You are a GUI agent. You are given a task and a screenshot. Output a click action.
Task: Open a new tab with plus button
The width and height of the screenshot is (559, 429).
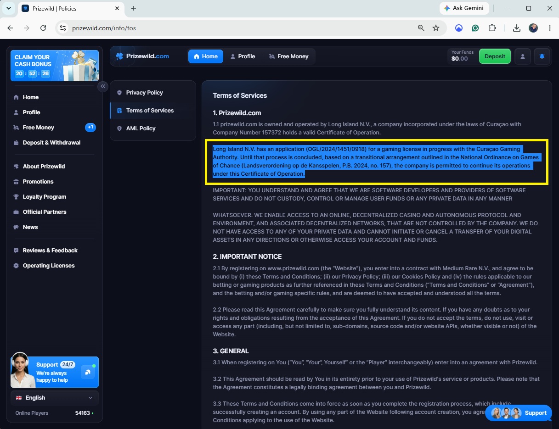[x=134, y=8]
